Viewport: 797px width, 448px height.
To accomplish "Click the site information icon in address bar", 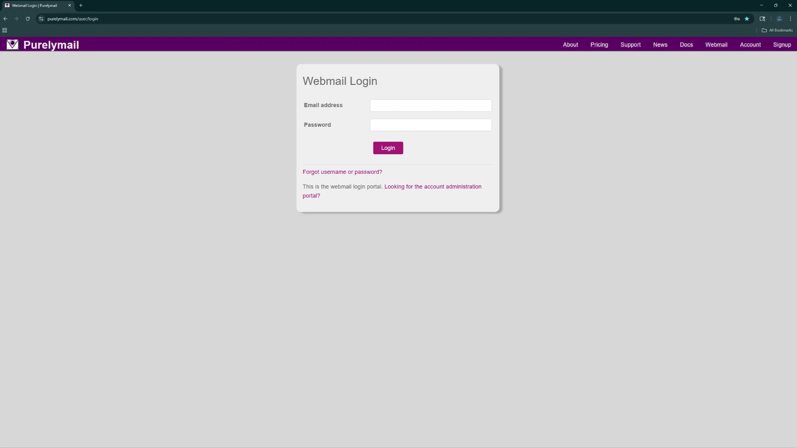I will point(41,19).
